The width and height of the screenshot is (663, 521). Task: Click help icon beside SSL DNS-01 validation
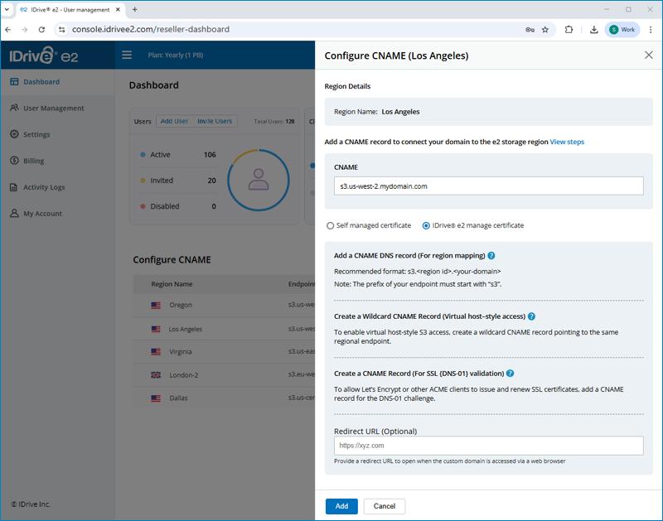pos(510,374)
